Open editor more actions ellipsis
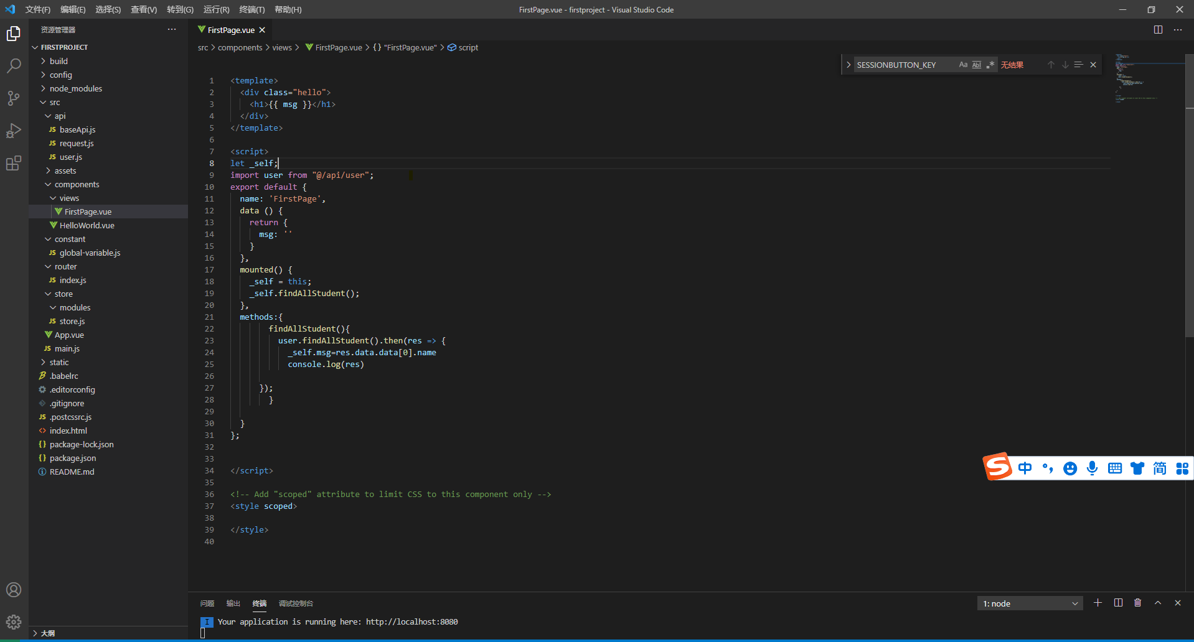Image resolution: width=1194 pixels, height=642 pixels. coord(1178,30)
